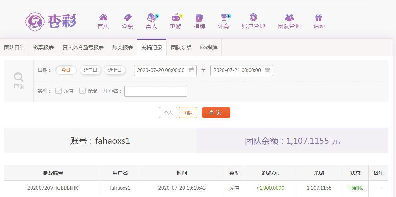Switch to 团队 view
This screenshot has height=197, width=396.
pyautogui.click(x=188, y=113)
